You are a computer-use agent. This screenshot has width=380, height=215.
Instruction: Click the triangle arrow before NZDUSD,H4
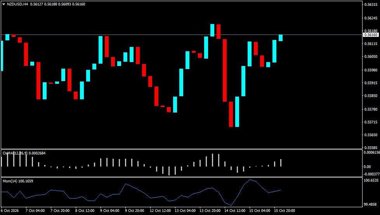pos(3,4)
